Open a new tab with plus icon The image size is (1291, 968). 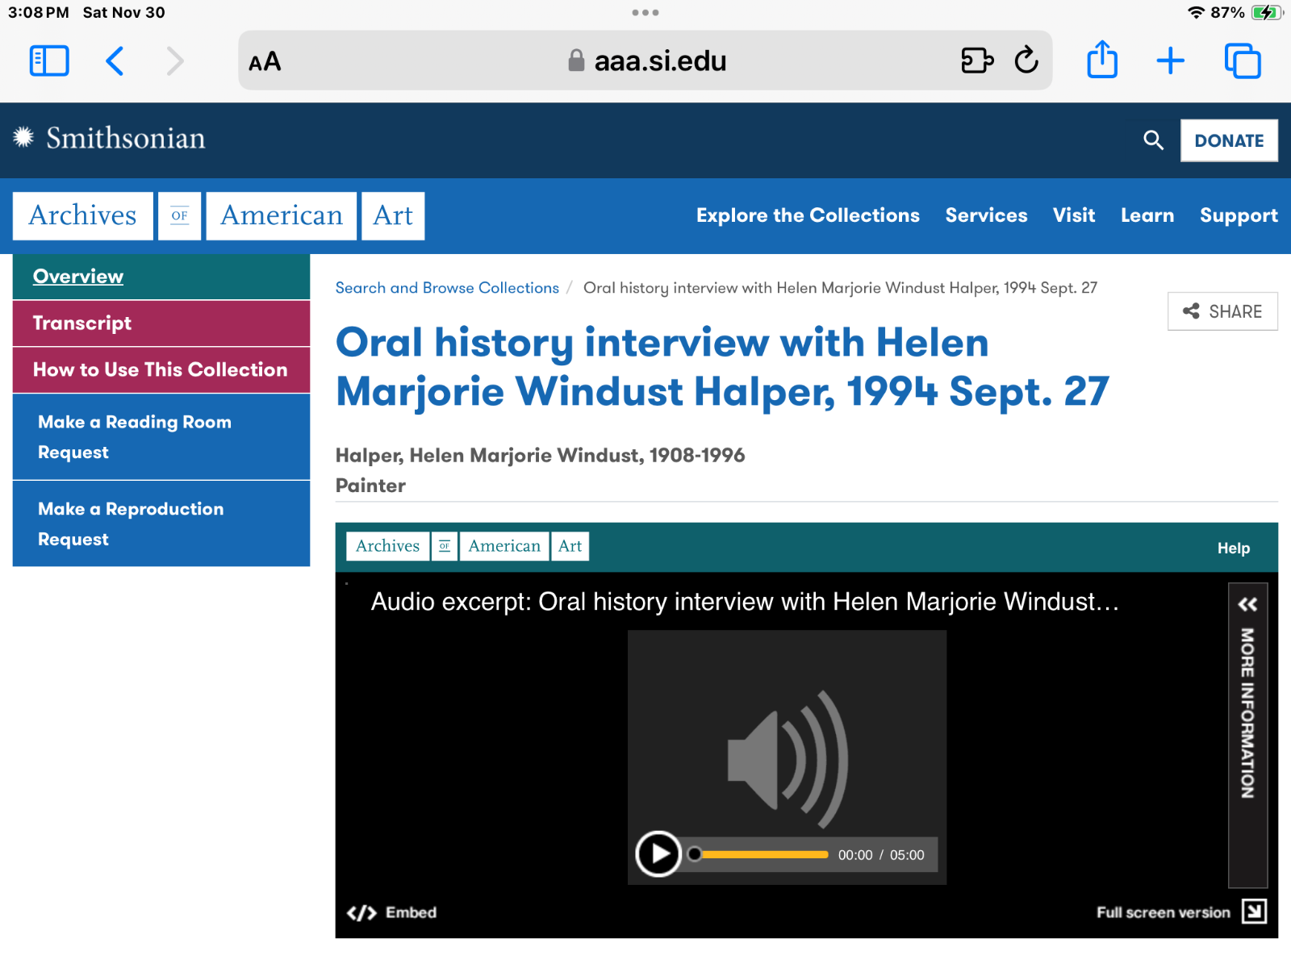(1170, 61)
